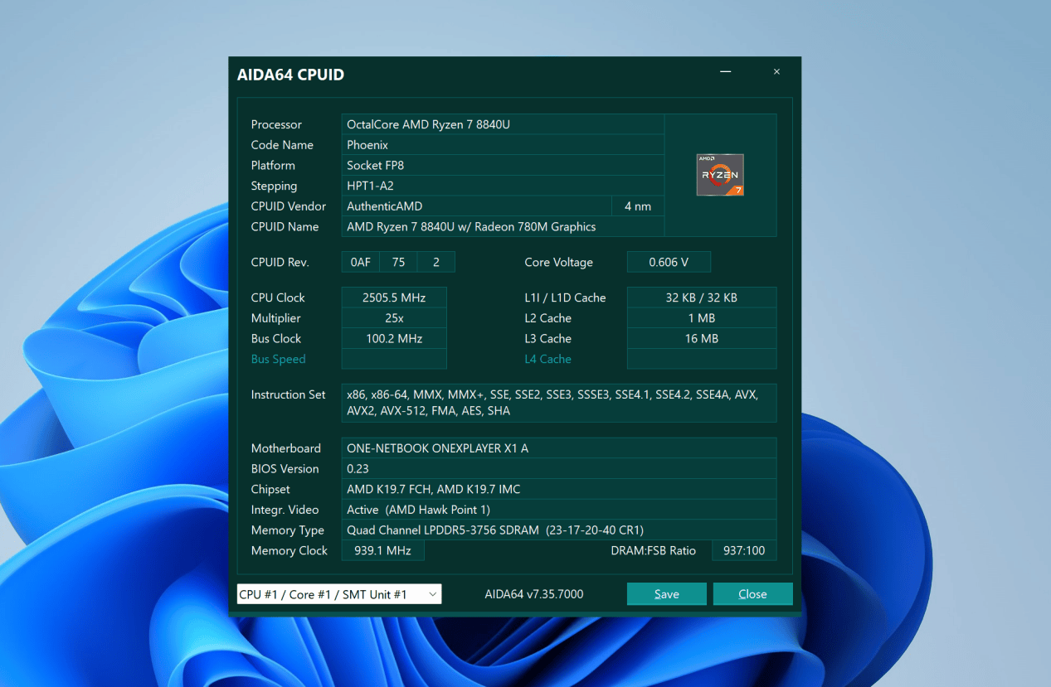Screen dimensions: 1051x687
Task: Click the "CPUID Vendor" label
Action: click(289, 206)
